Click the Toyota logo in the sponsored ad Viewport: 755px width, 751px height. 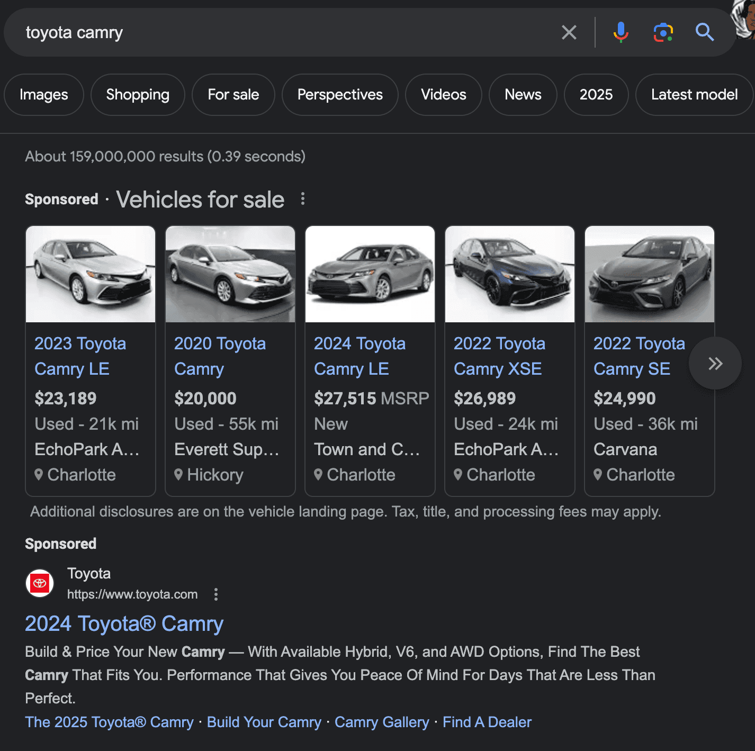pyautogui.click(x=40, y=583)
